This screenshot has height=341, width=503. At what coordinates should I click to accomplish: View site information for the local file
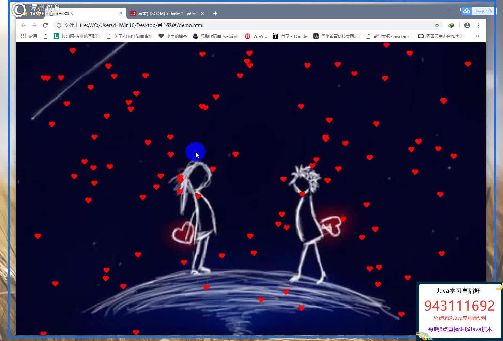tap(59, 25)
